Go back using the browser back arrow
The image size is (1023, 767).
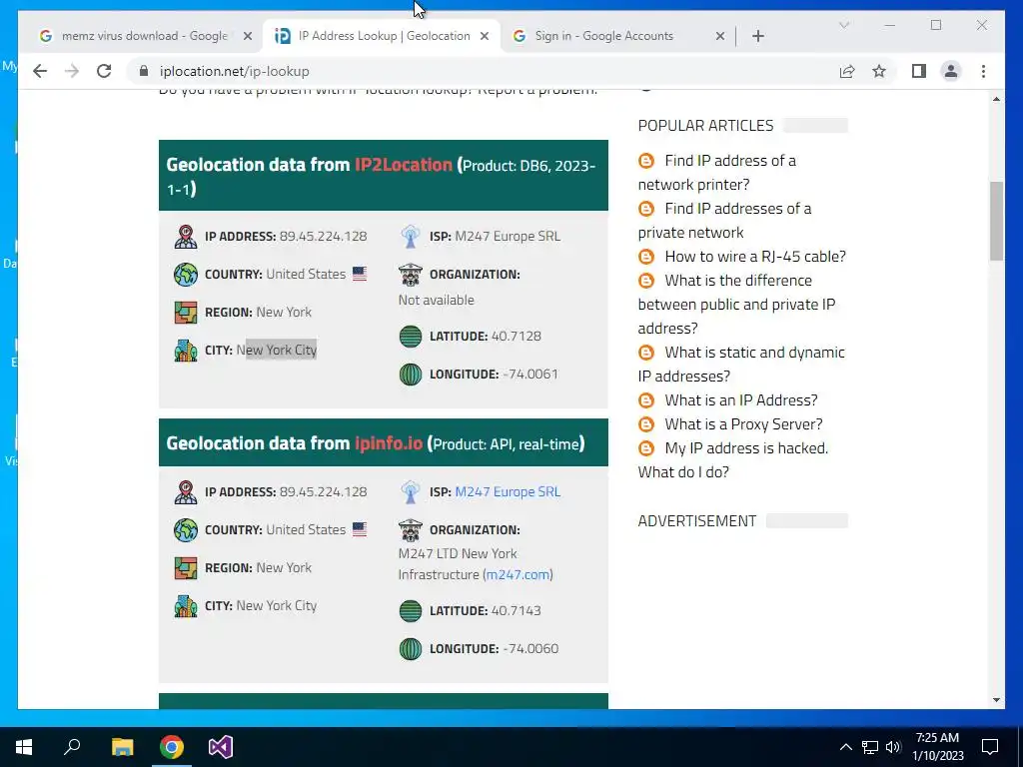(40, 71)
